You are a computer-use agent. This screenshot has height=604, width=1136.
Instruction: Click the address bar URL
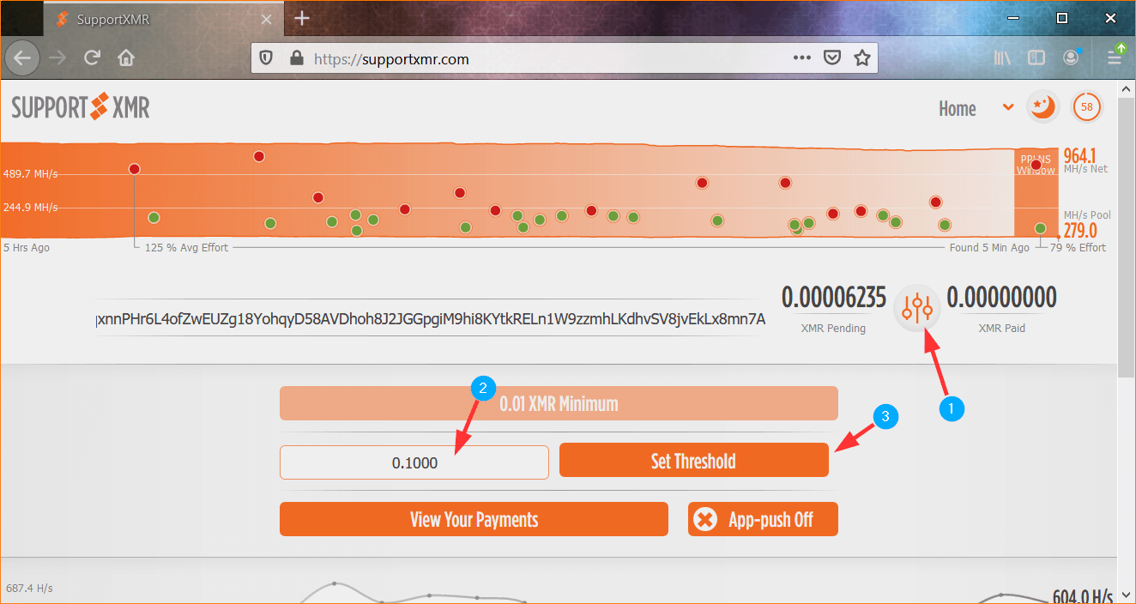[392, 59]
